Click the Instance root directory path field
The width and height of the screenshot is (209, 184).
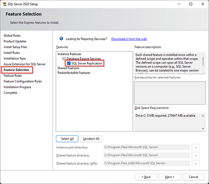(147, 147)
